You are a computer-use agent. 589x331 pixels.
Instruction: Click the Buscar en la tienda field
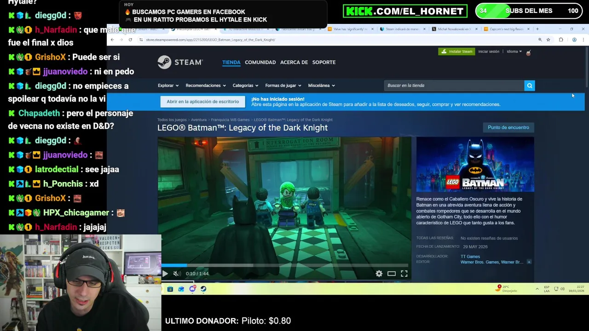[454, 86]
